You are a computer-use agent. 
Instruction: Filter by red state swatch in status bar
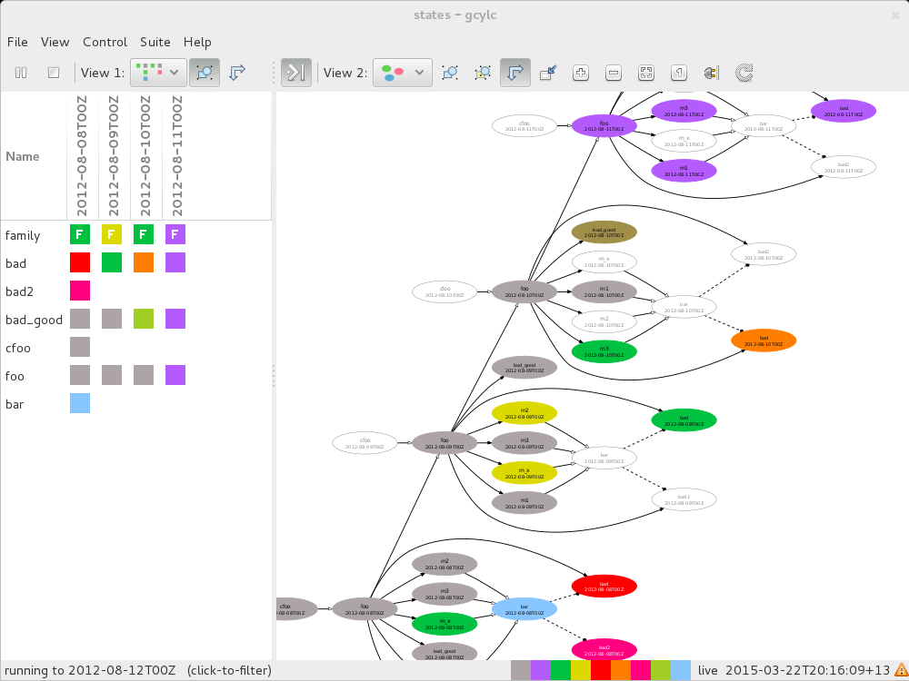pyautogui.click(x=601, y=671)
